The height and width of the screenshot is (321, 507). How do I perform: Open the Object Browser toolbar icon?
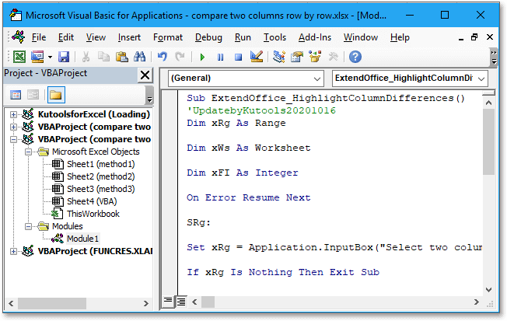click(315, 57)
